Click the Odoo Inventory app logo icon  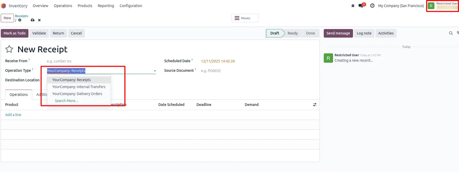pos(4,6)
